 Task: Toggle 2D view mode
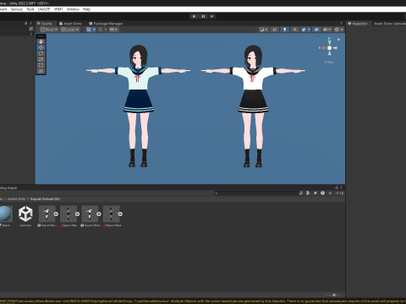[274, 30]
